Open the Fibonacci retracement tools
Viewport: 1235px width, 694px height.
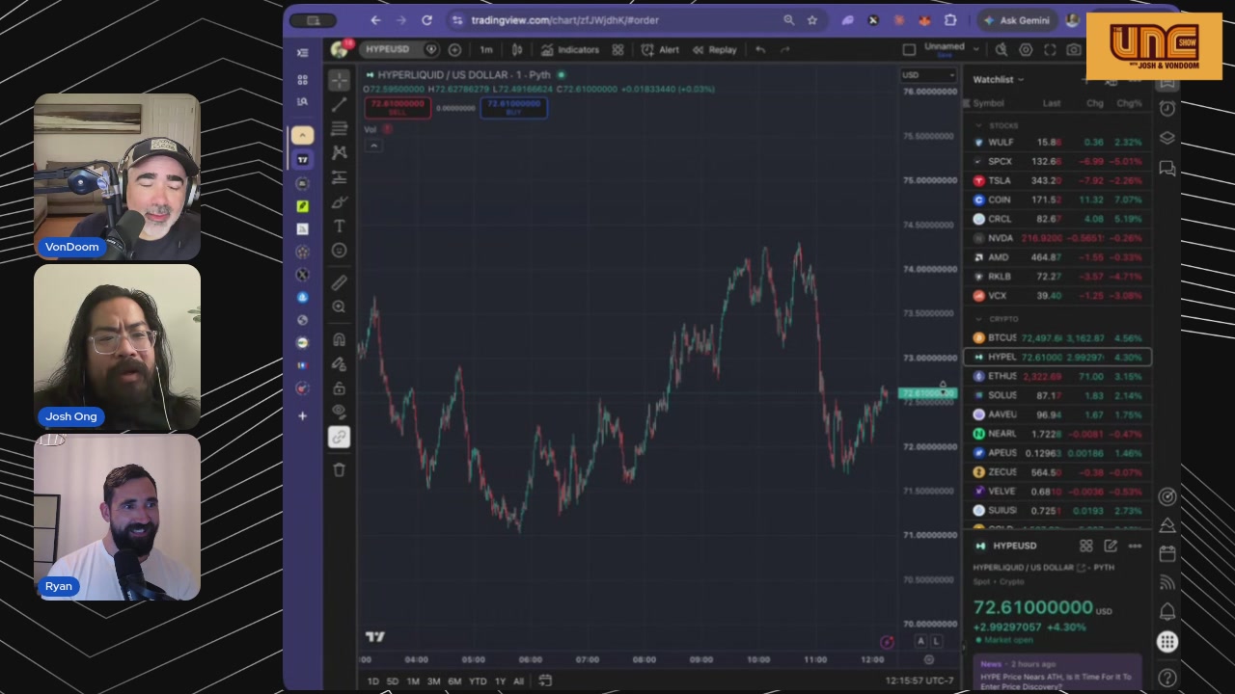click(339, 128)
